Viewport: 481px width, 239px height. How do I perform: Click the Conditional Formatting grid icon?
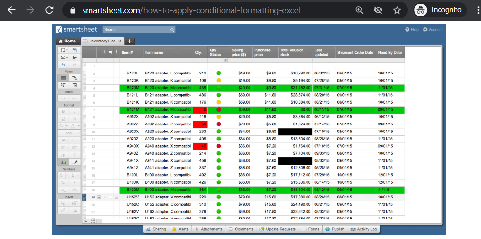click(x=63, y=162)
